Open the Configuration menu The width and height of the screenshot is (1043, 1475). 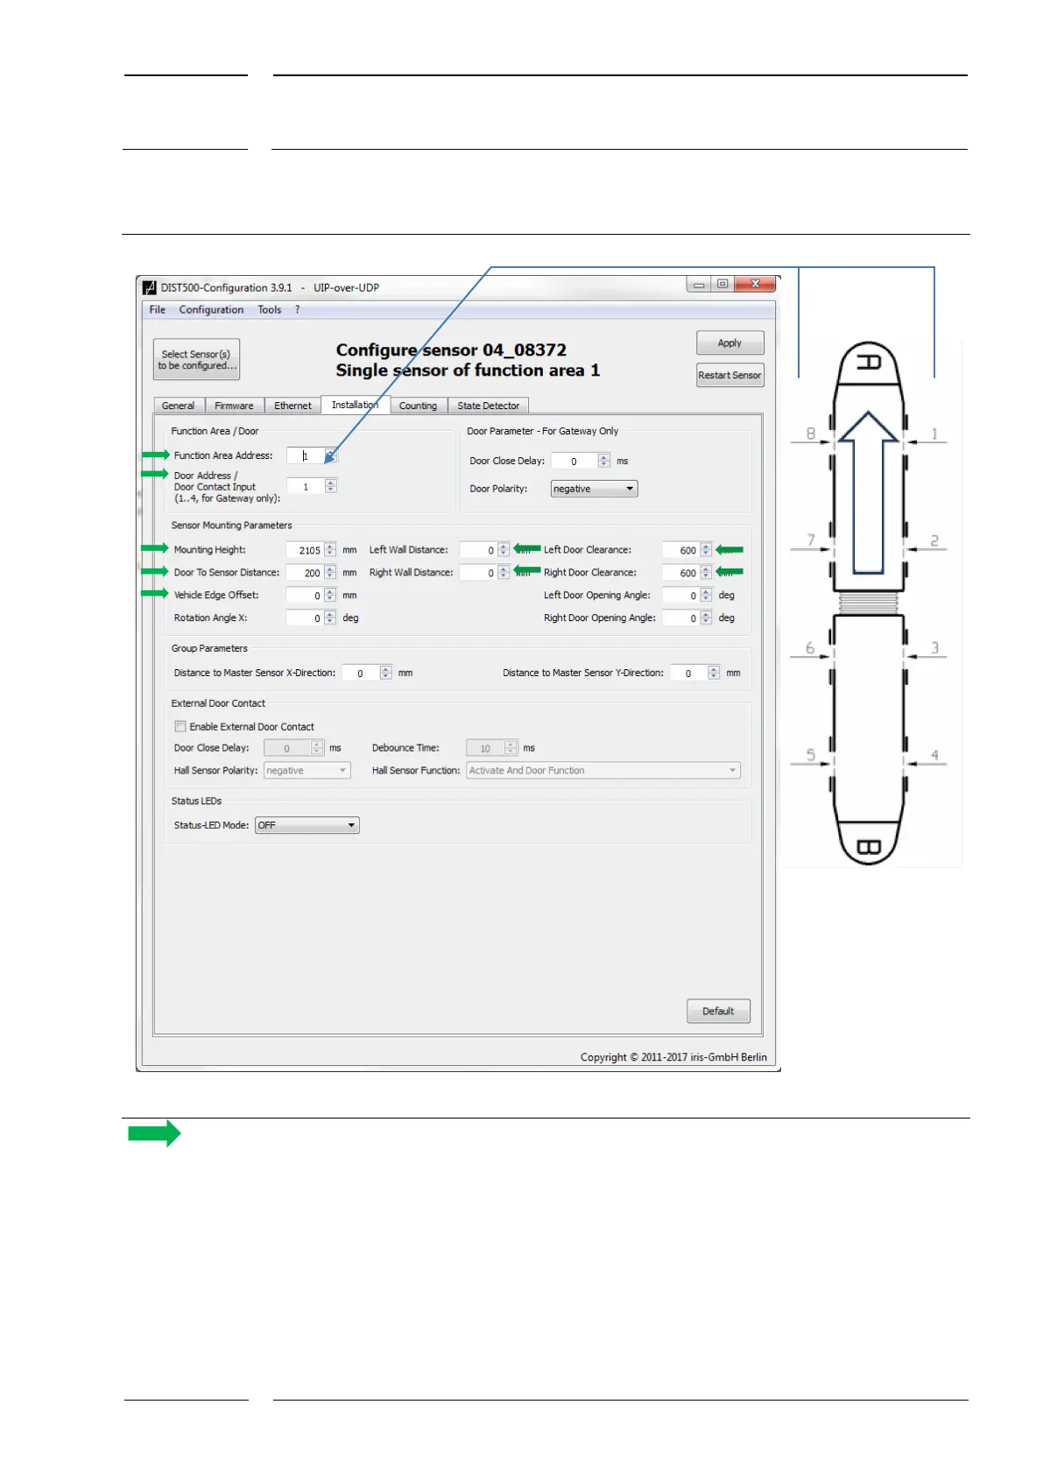pos(211,310)
